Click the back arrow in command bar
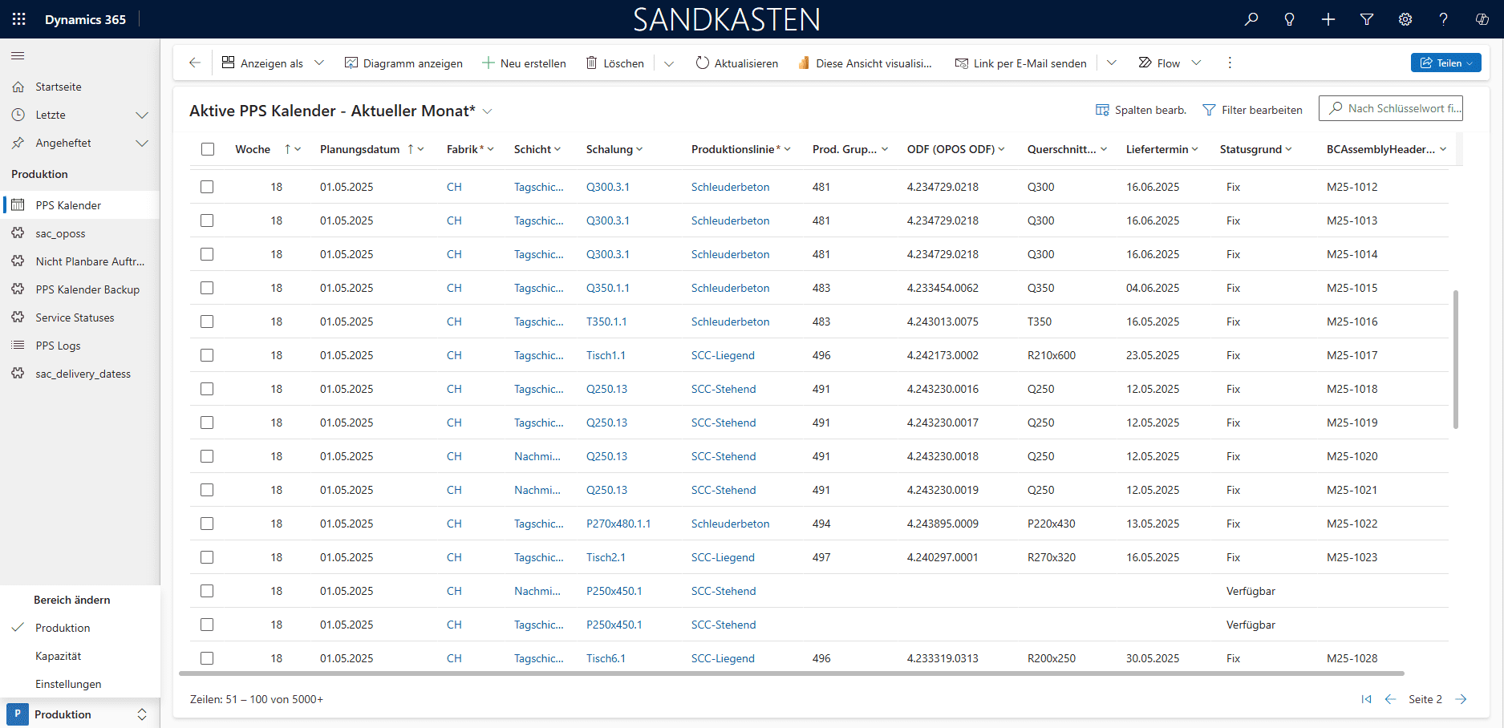Image resolution: width=1504 pixels, height=728 pixels. pyautogui.click(x=195, y=63)
